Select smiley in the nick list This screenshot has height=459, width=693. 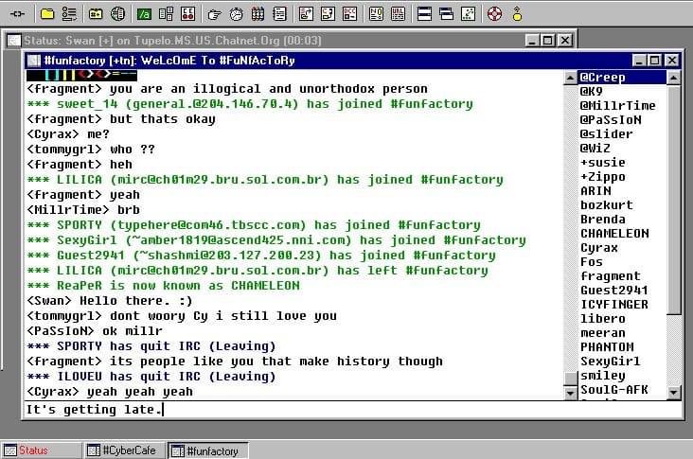coord(622,376)
